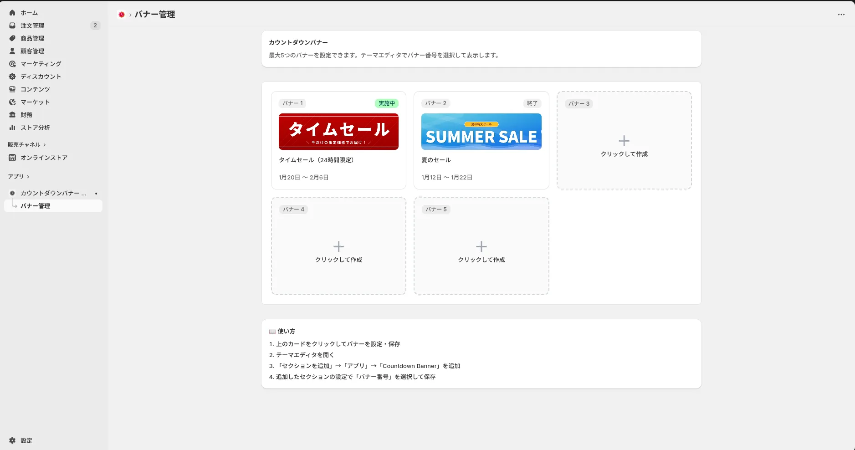The height and width of the screenshot is (450, 855).
Task: Click the 顧客管理 person icon
Action: pyautogui.click(x=12, y=51)
